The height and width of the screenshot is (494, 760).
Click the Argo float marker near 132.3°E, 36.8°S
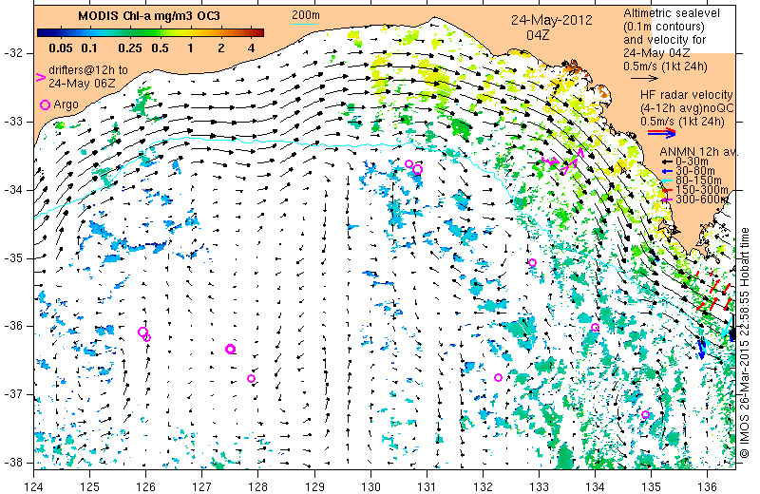coord(498,378)
